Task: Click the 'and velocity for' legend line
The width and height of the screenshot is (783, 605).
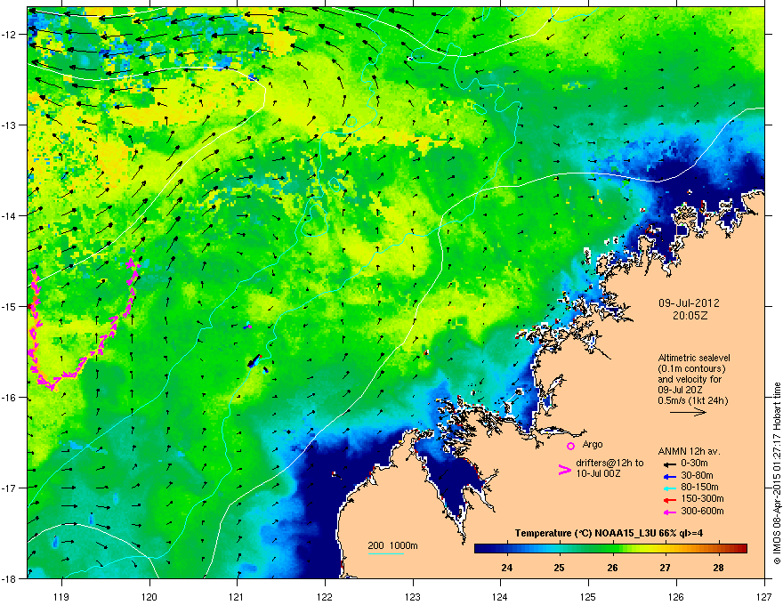Action: coord(689,379)
